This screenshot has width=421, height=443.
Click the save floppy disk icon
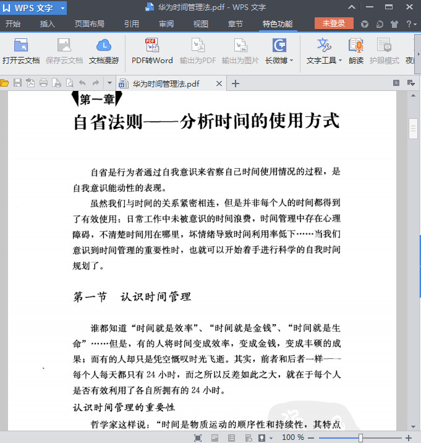coord(17,83)
